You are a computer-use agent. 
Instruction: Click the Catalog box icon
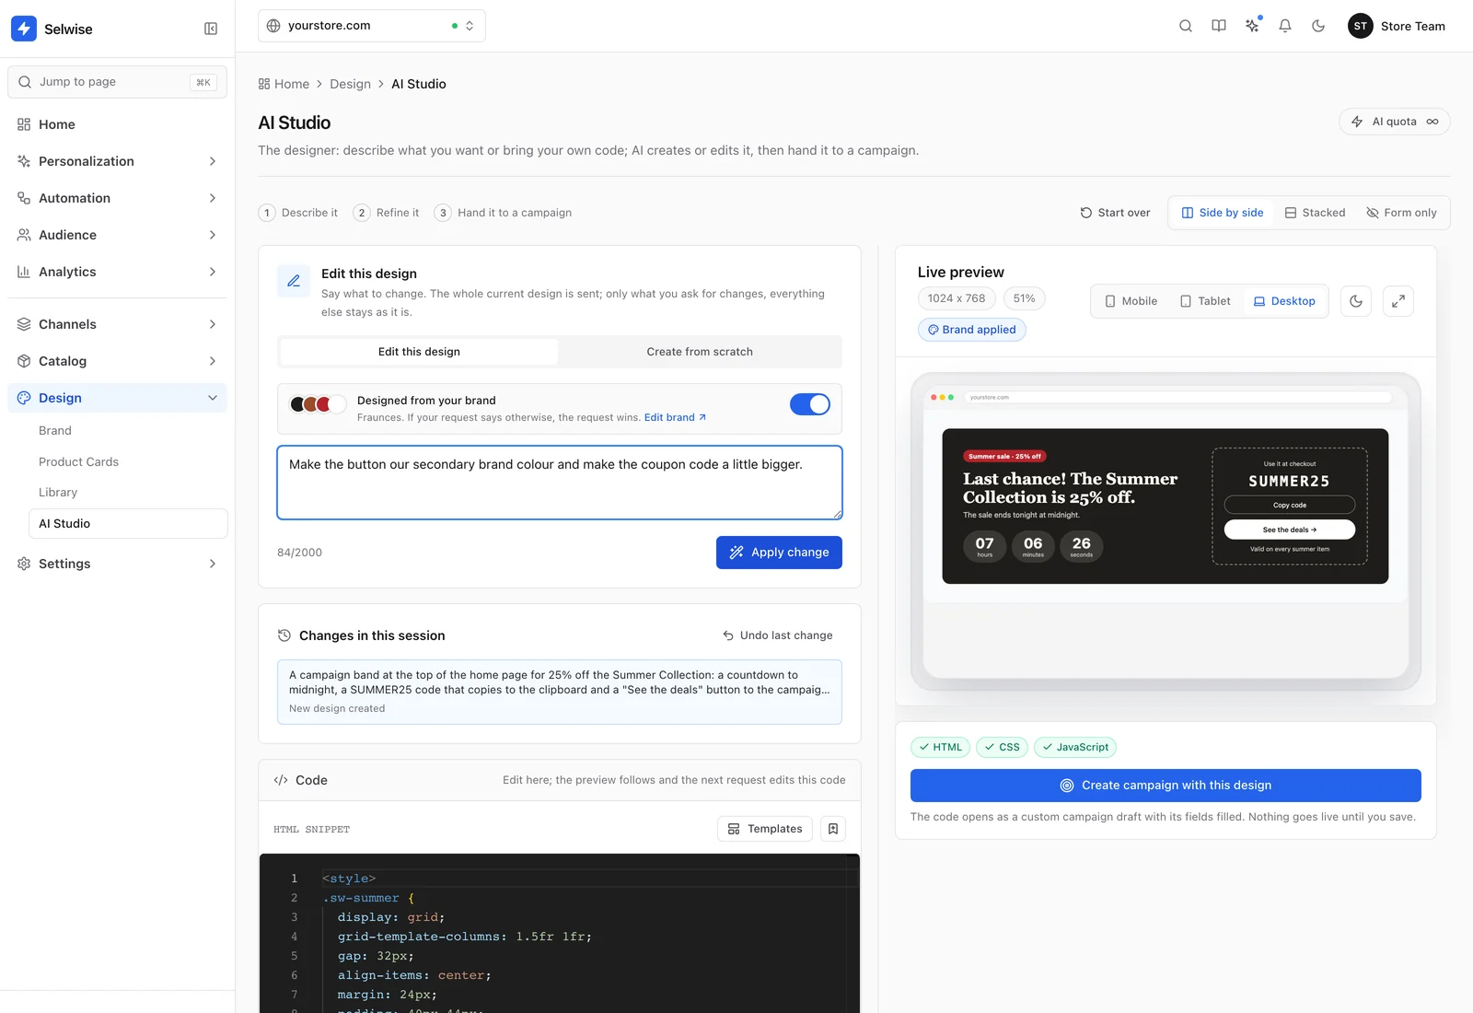[x=24, y=361]
